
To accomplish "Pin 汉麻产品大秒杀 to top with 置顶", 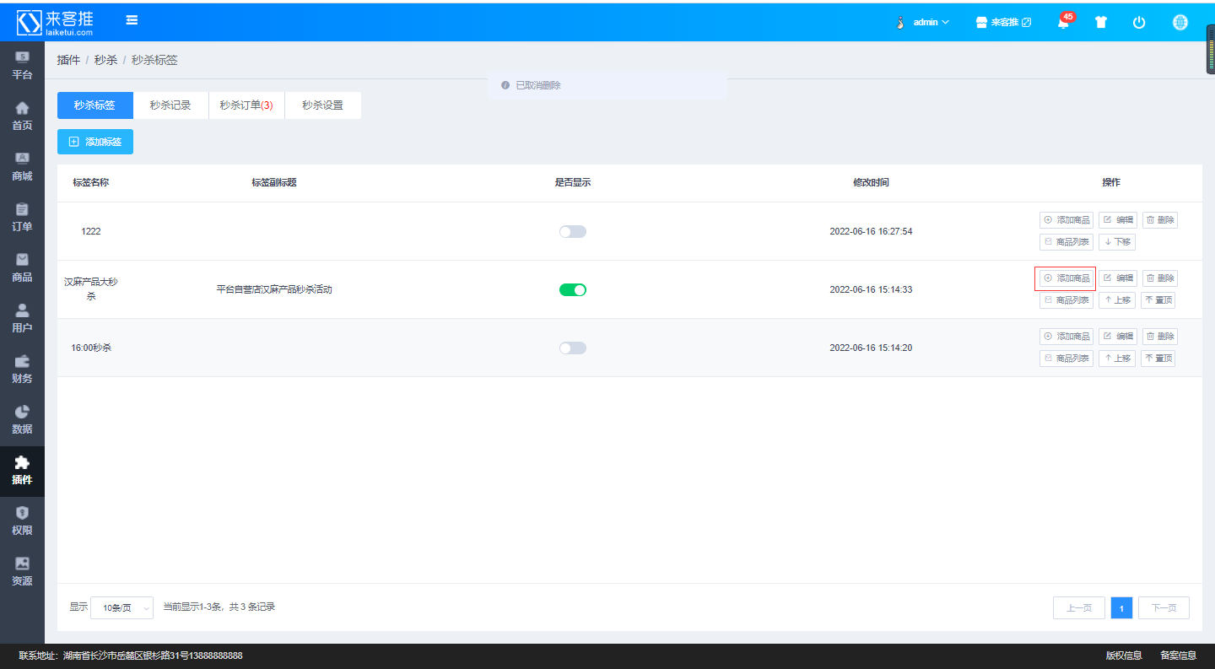I will click(x=1158, y=300).
